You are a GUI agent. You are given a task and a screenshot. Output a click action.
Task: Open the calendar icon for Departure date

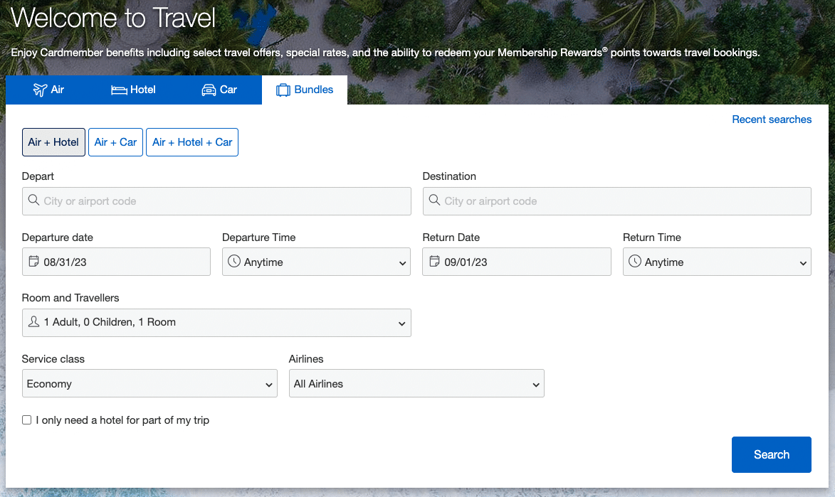click(33, 262)
